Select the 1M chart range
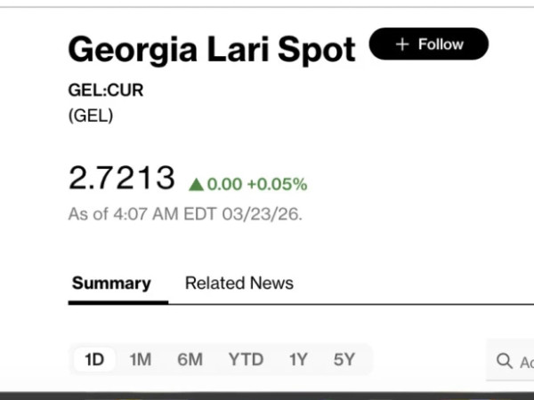This screenshot has height=400, width=534. pos(141,360)
